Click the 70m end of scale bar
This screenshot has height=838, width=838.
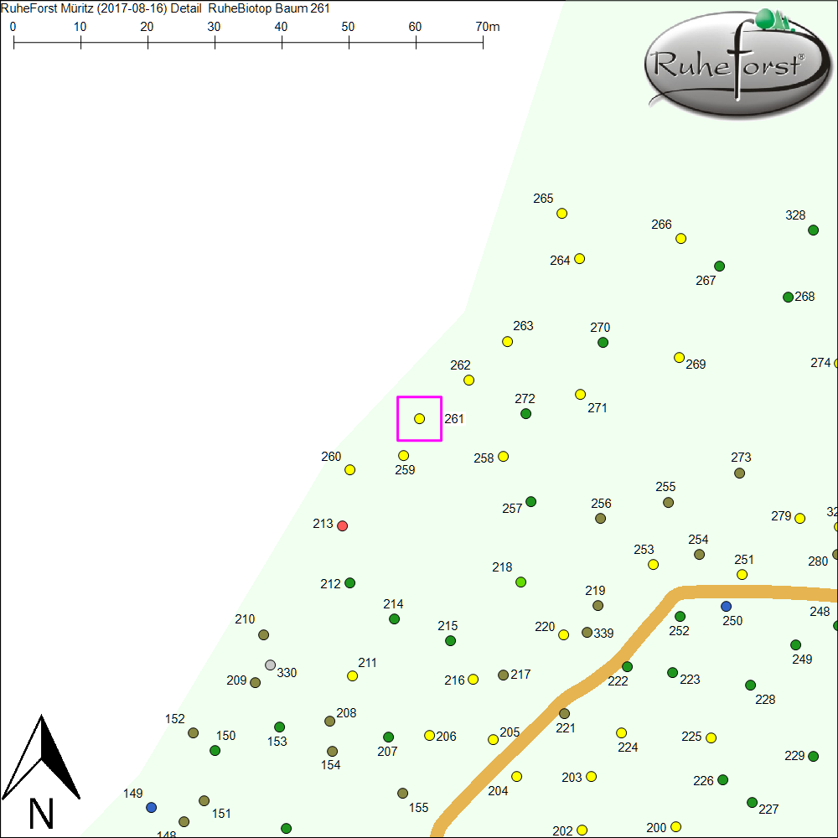tap(483, 40)
